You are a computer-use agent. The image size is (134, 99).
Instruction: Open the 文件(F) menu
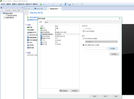coord(3,4)
